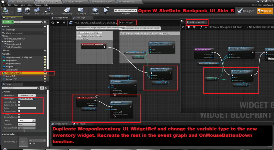Screen dimensions: 274x150
Task: Open the debug object selection dropdown
Action: pyautogui.click(x=125, y=10)
